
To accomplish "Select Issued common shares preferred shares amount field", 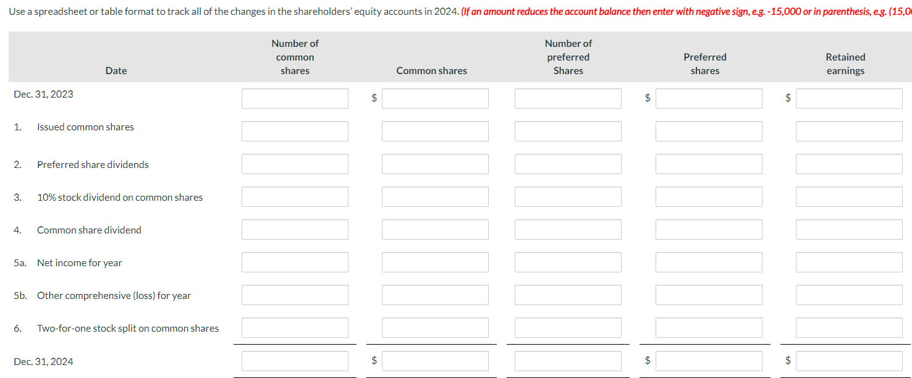I will 709,131.
